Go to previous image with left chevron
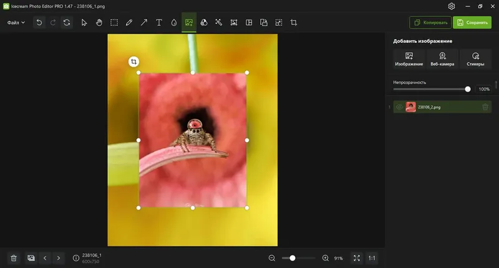The height and width of the screenshot is (268, 499). [45, 258]
